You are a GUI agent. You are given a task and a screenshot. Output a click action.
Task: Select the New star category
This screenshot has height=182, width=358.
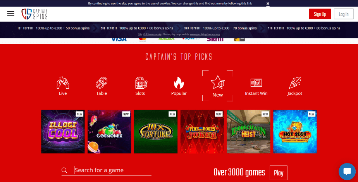[x=218, y=82]
